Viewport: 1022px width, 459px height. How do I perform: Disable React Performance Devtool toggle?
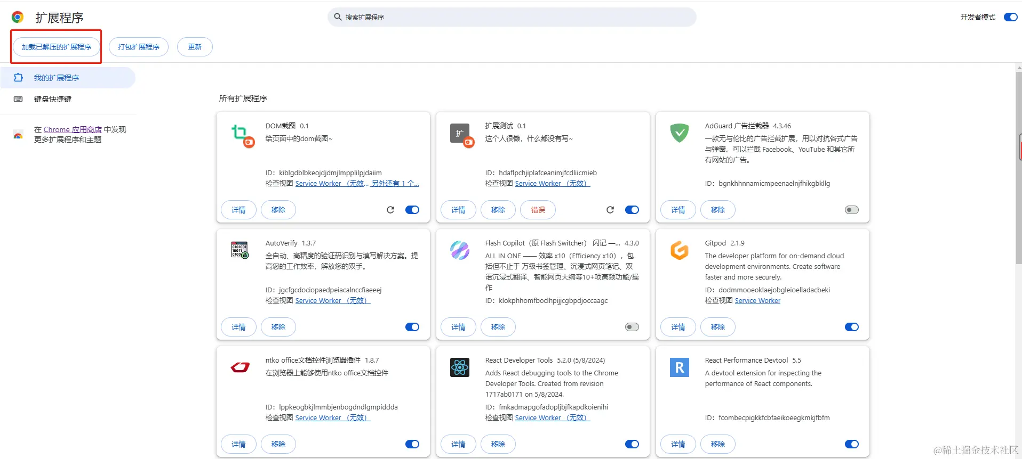[852, 444]
